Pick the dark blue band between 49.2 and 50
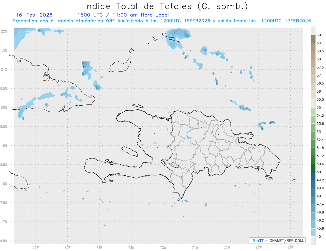This screenshot has width=326, height=251. pos(313,176)
